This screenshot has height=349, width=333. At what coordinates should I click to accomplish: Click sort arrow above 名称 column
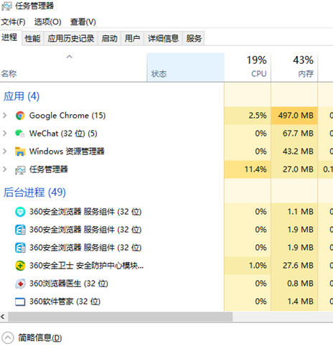(x=70, y=57)
